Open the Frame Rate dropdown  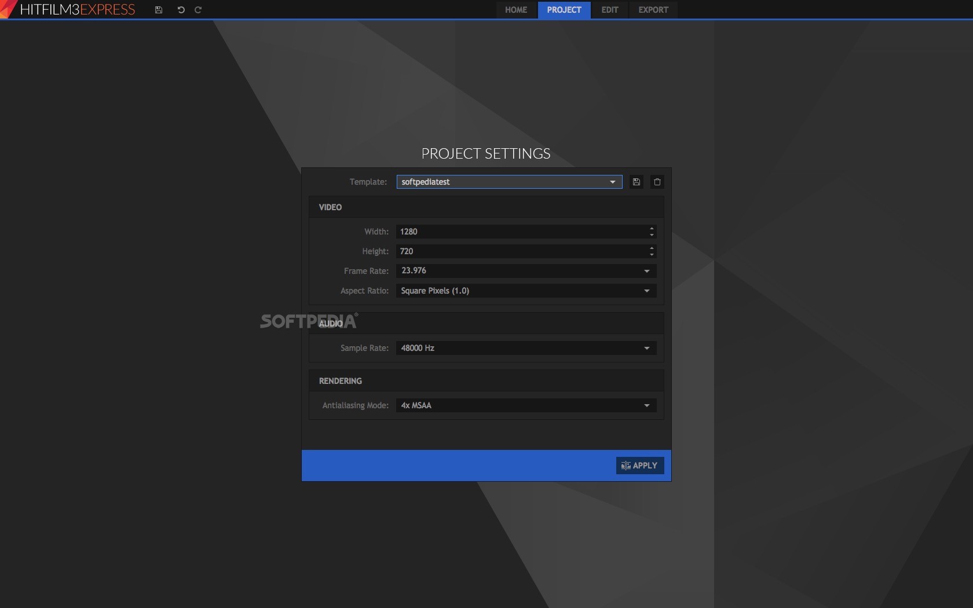646,271
